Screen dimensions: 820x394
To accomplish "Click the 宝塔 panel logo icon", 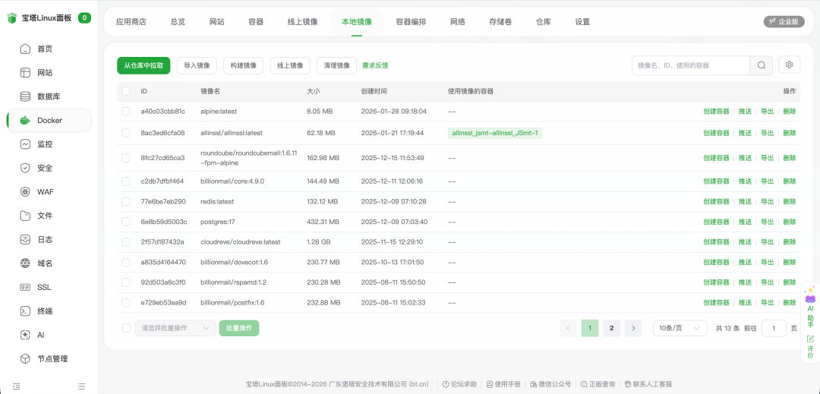I will (11, 18).
